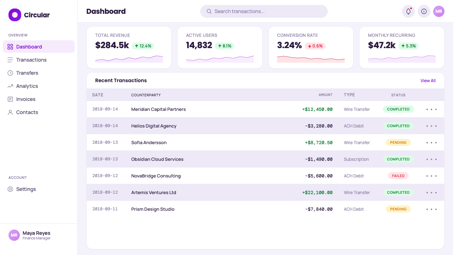
Task: Click the Completed status badge for Meridian Capital
Action: [398, 109]
